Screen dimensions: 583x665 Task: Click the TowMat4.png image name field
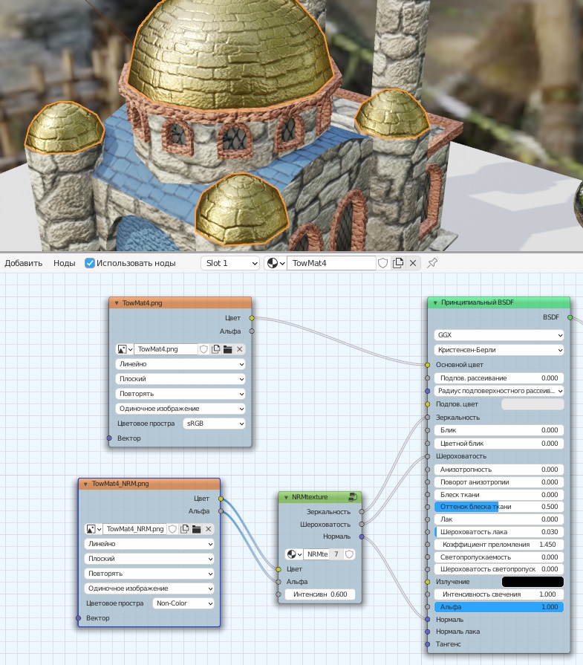coord(166,349)
